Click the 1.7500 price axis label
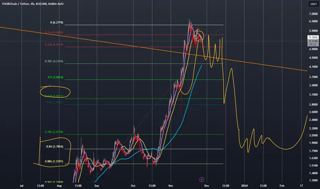This screenshot has width=320, height=189. [x=313, y=151]
